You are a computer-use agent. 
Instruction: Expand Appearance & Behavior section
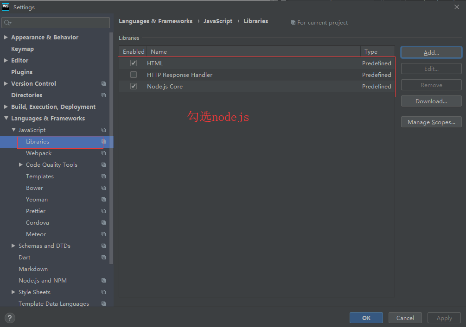pyautogui.click(x=6, y=38)
